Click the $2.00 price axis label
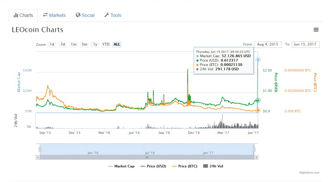 point(267,70)
